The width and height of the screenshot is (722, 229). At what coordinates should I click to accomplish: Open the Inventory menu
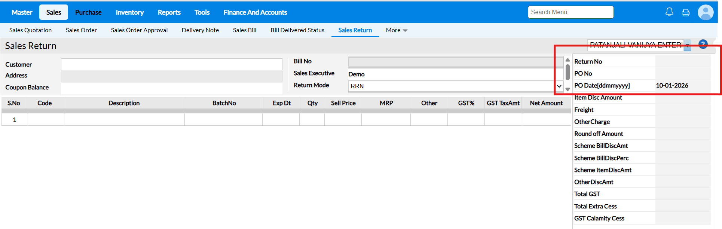click(x=129, y=12)
